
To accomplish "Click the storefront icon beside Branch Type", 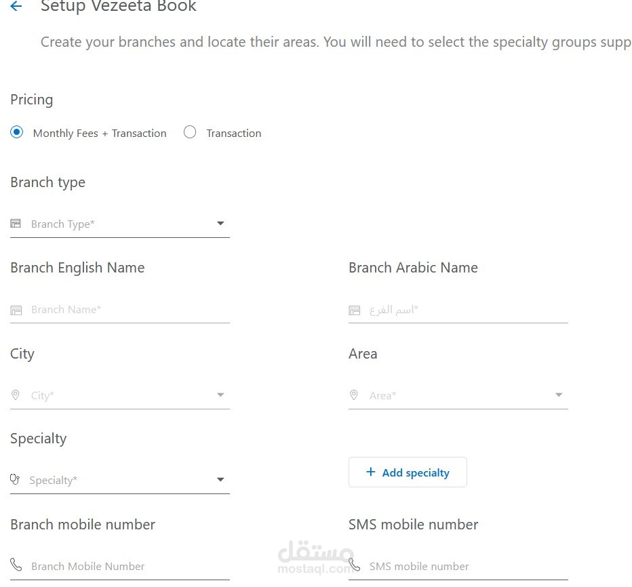I will 16,224.
